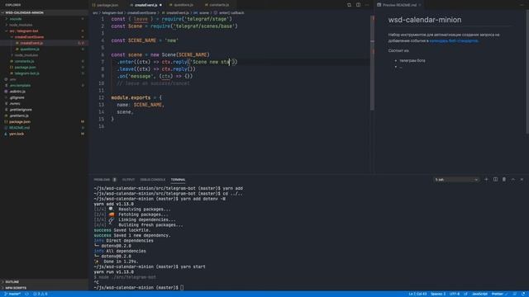This screenshot has width=529, height=297.
Task: Kill the terminal with trash icon
Action: 504,180
